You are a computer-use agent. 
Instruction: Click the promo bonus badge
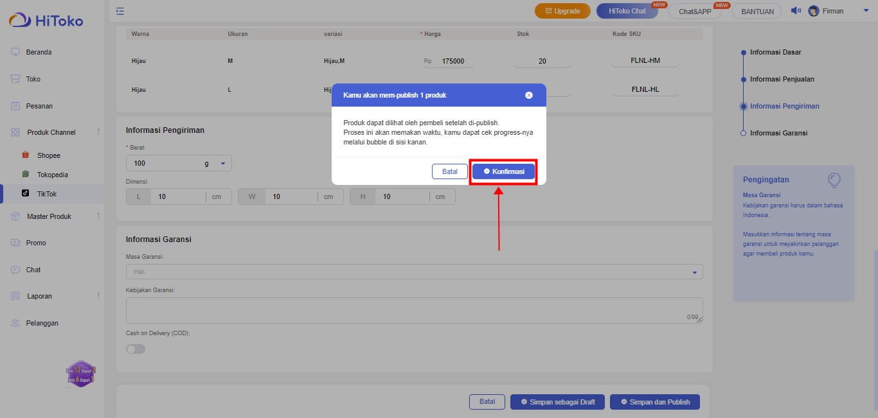(x=81, y=374)
